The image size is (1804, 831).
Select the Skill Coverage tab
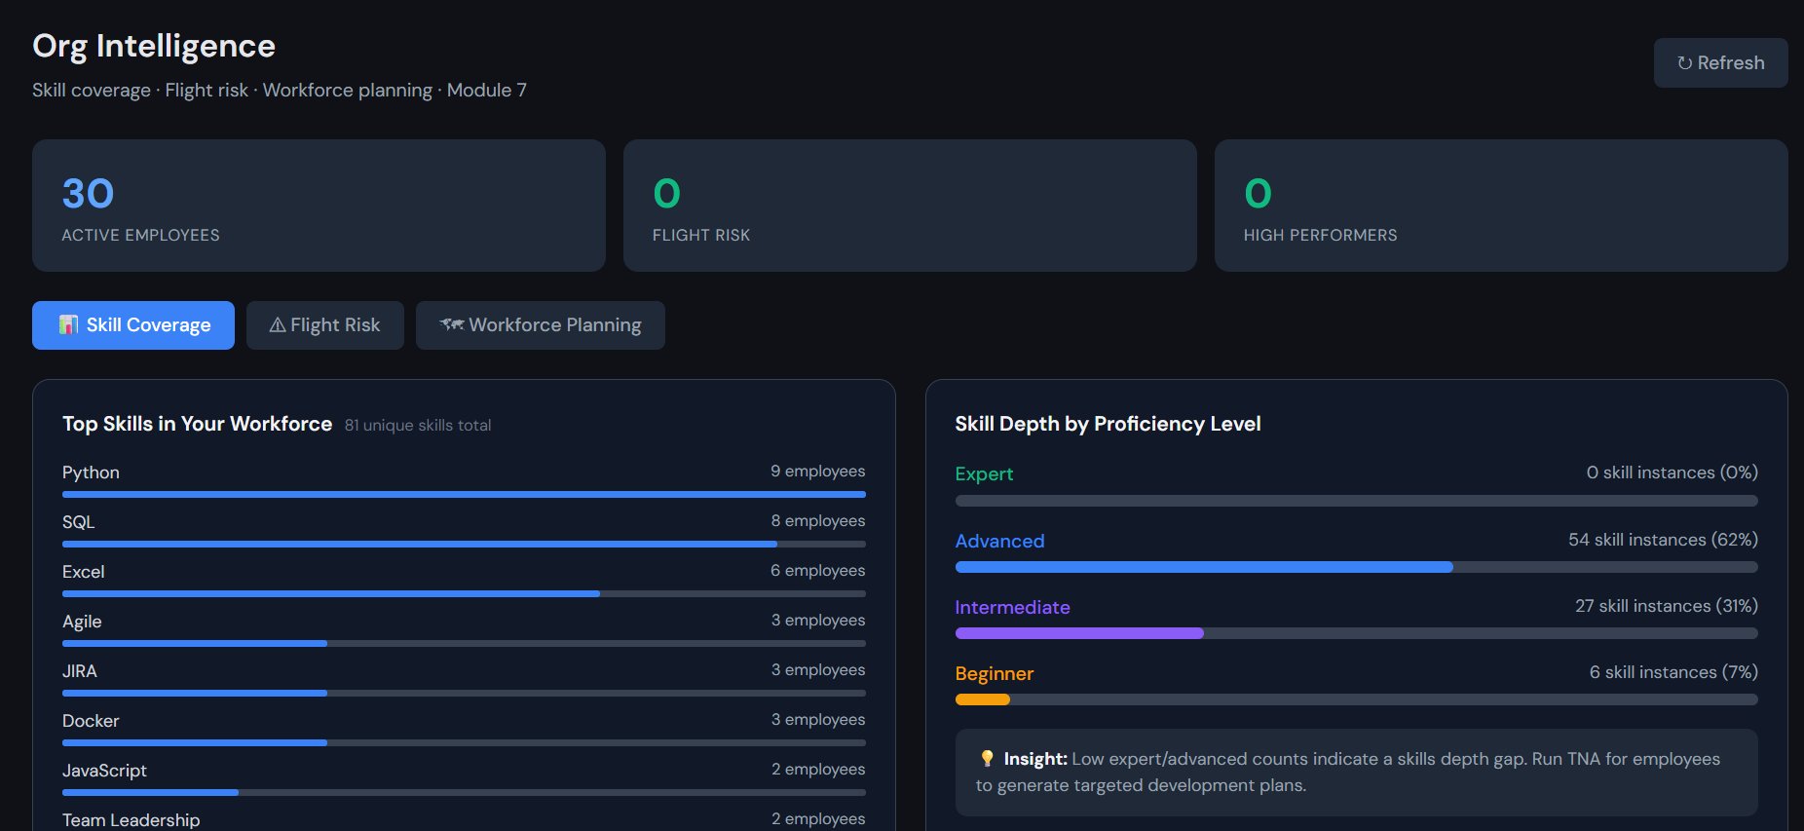pyautogui.click(x=133, y=325)
